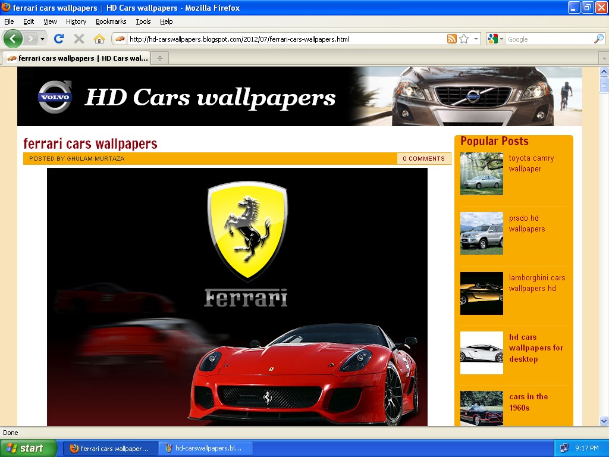This screenshot has width=609, height=457.
Task: Click the Popular Posts heading
Action: (x=494, y=141)
